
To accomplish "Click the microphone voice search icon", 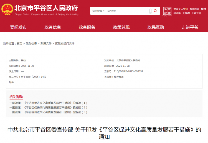I will click(x=150, y=11).
